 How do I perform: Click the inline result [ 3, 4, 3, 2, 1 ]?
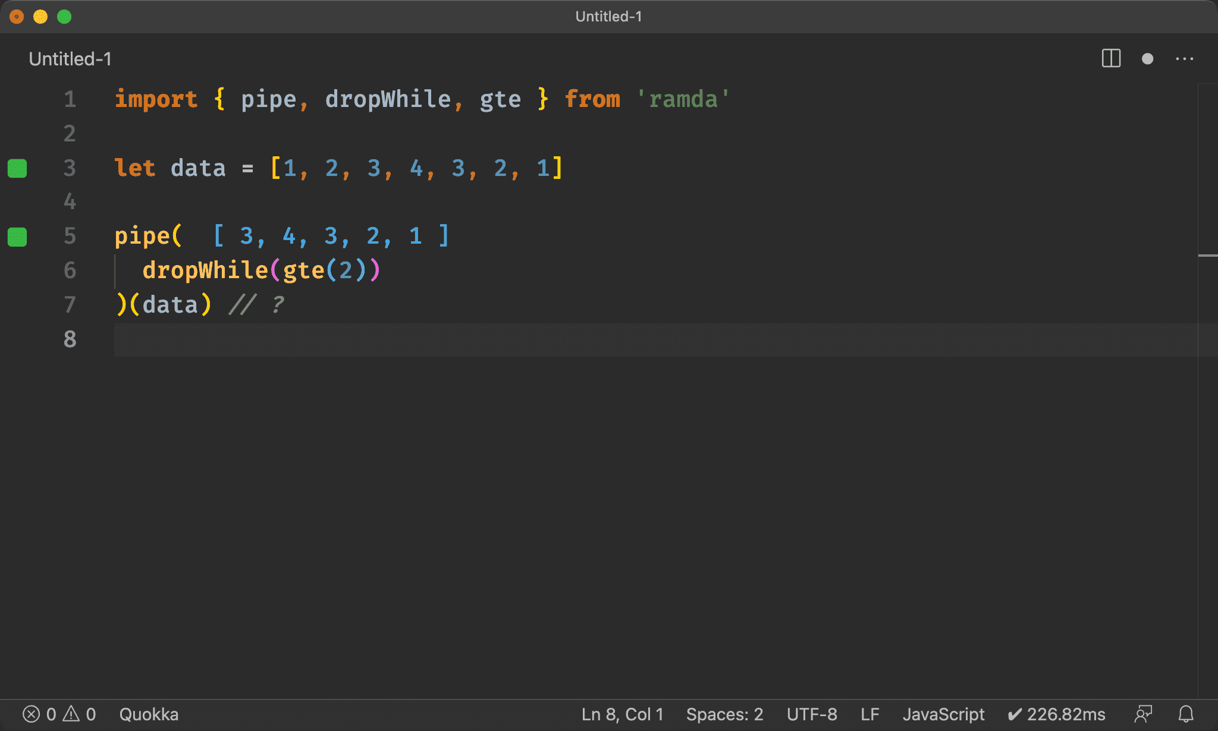[x=331, y=237]
